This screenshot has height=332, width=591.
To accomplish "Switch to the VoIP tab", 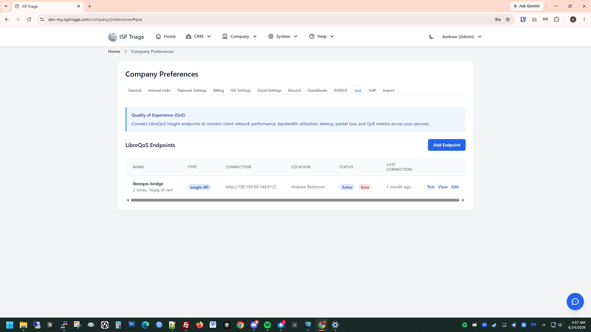I will [x=372, y=90].
